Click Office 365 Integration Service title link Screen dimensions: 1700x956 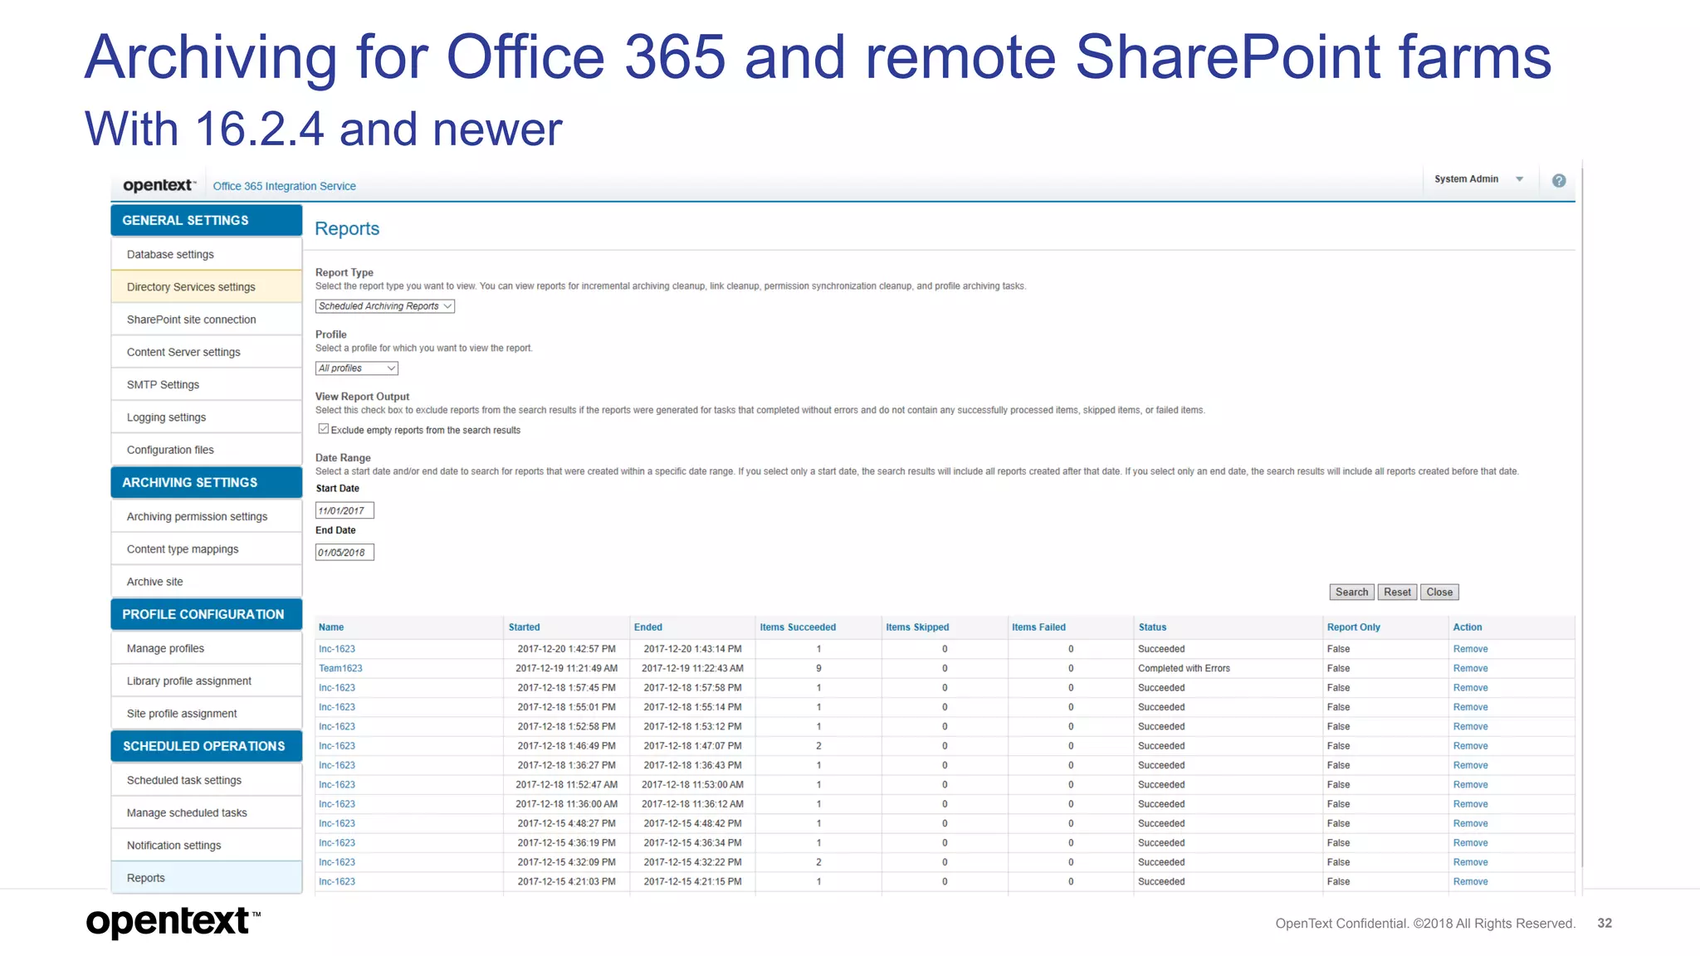[284, 186]
